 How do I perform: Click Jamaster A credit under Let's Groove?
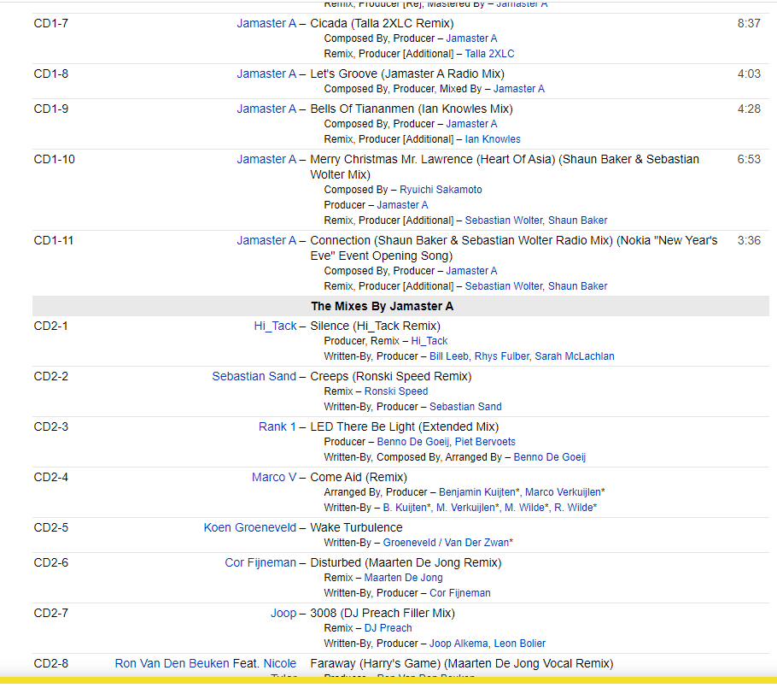[x=519, y=89]
